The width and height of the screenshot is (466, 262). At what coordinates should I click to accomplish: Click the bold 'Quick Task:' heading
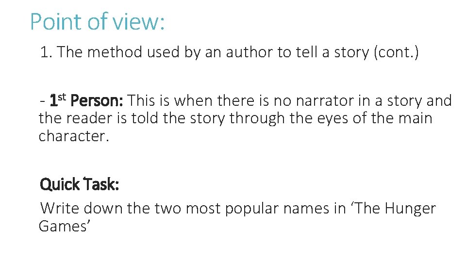point(79,184)
